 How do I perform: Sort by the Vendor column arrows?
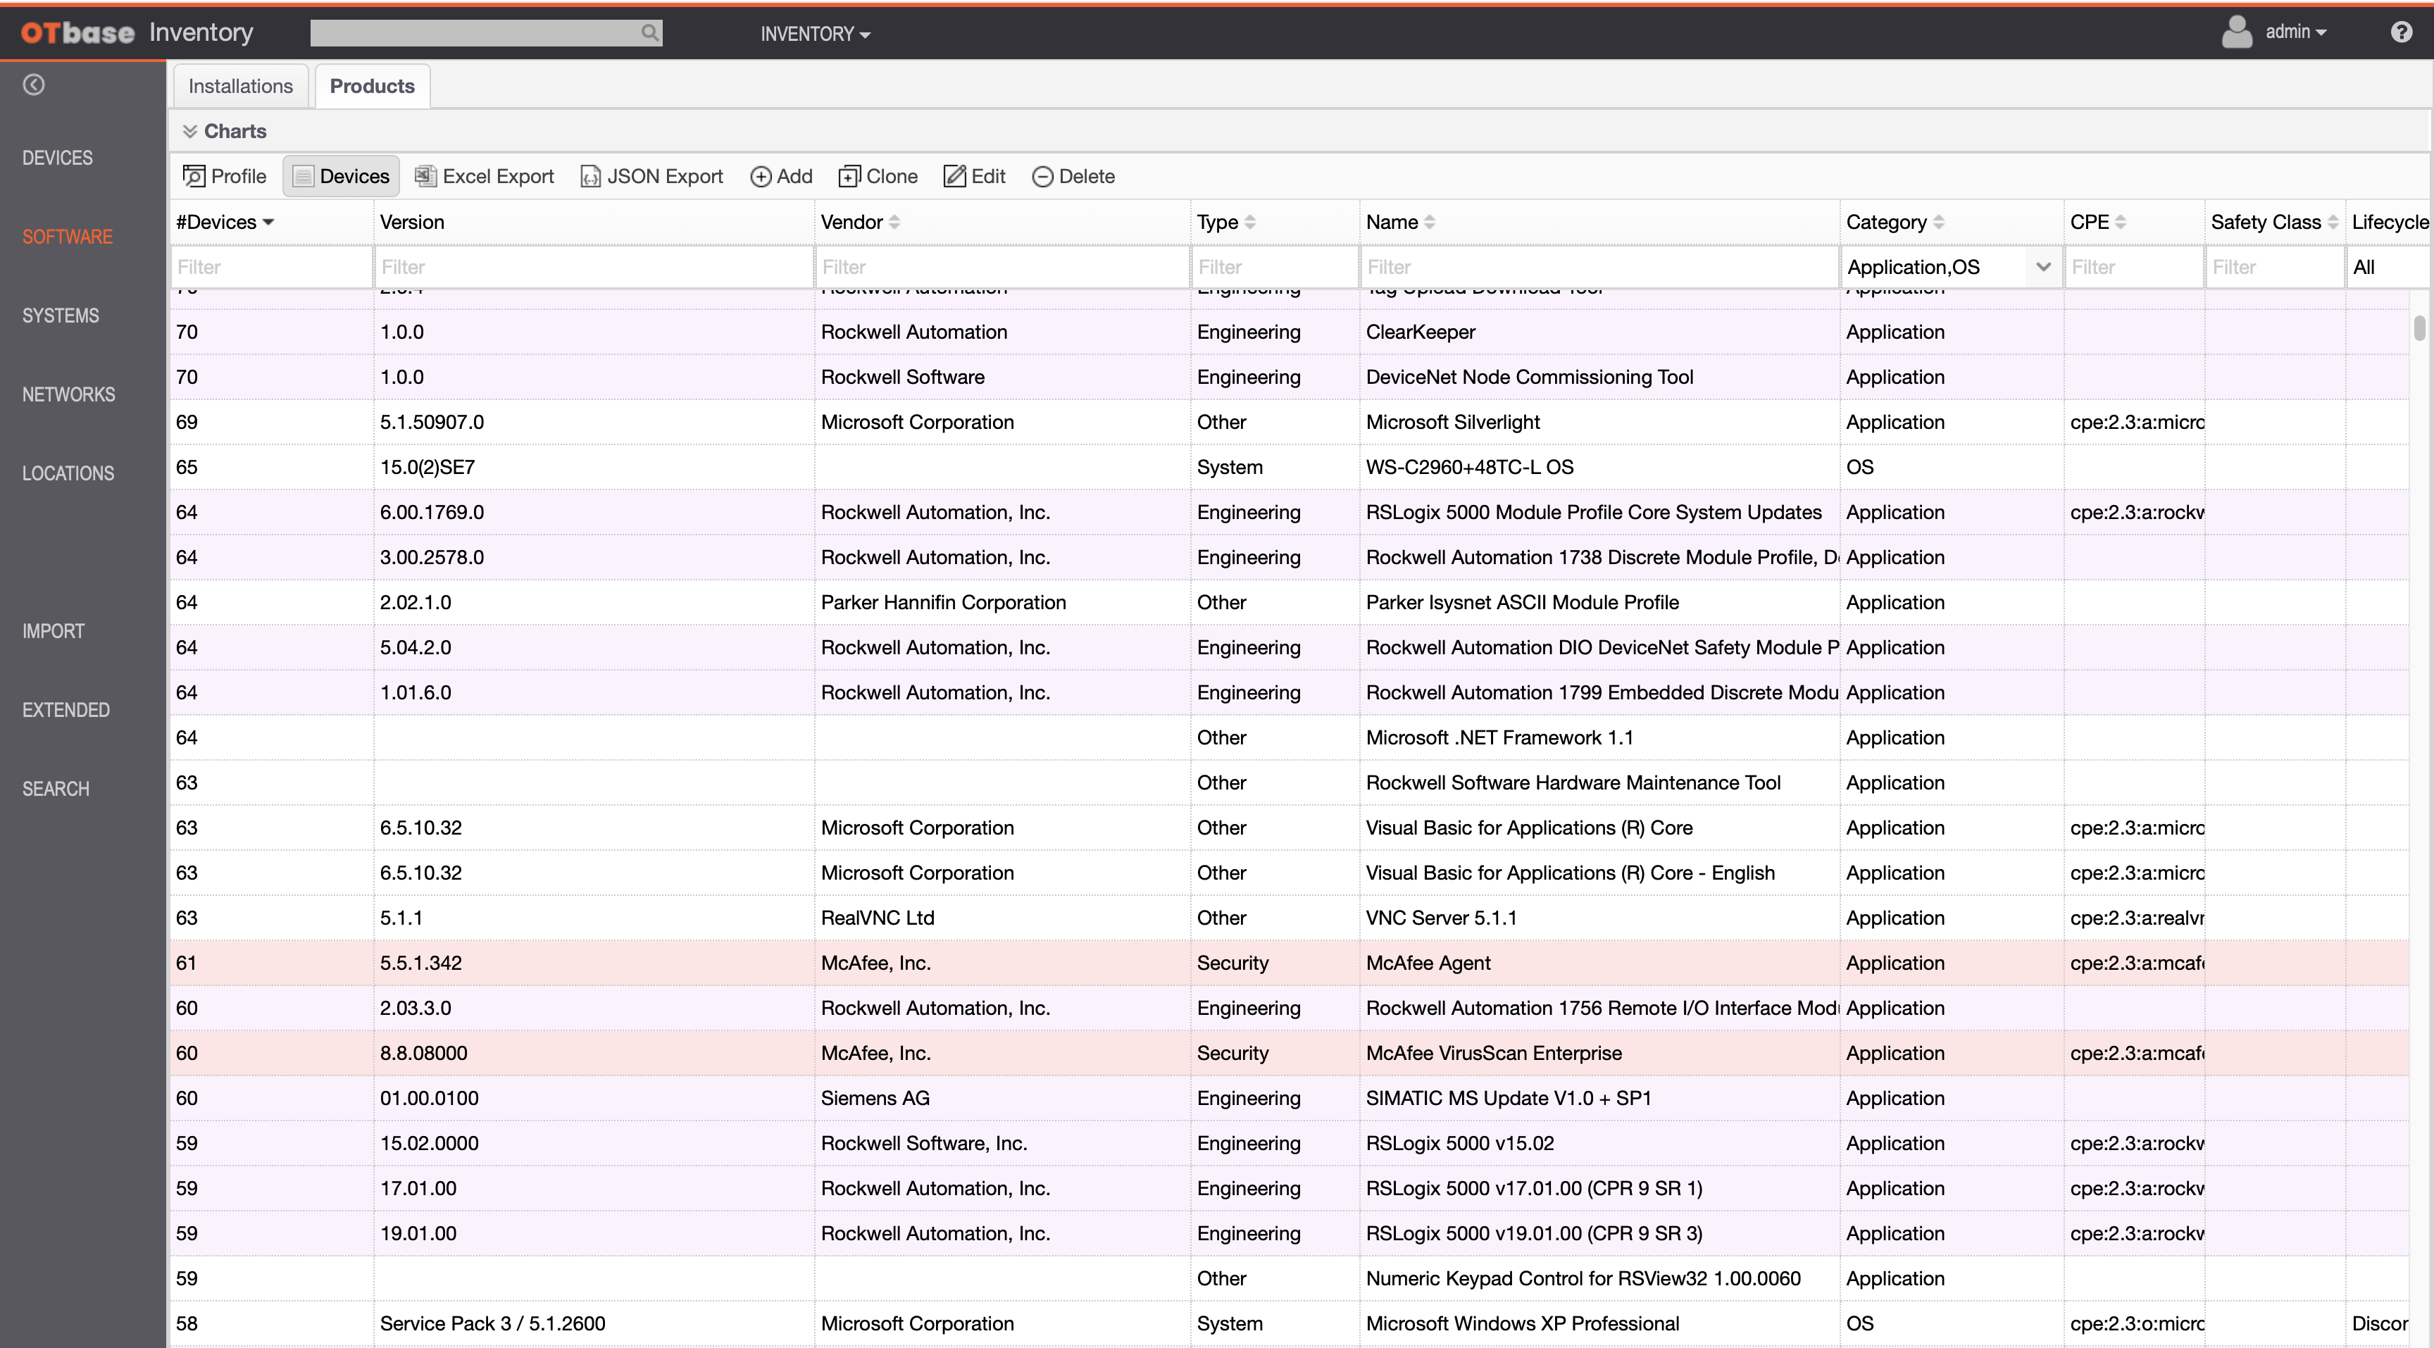tap(895, 222)
